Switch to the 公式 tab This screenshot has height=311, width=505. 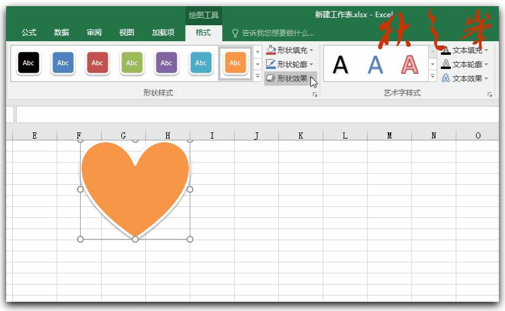pyautogui.click(x=29, y=33)
